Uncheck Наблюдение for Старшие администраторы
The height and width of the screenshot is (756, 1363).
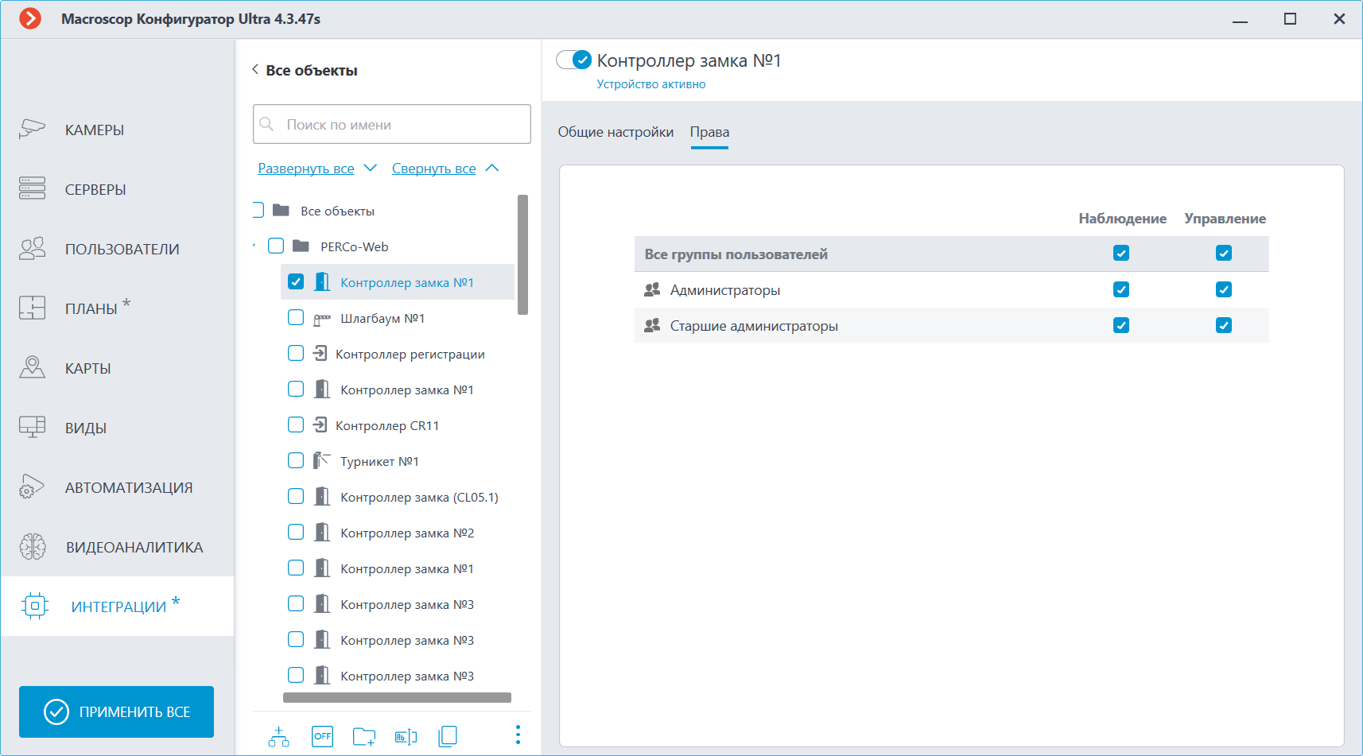click(1121, 325)
